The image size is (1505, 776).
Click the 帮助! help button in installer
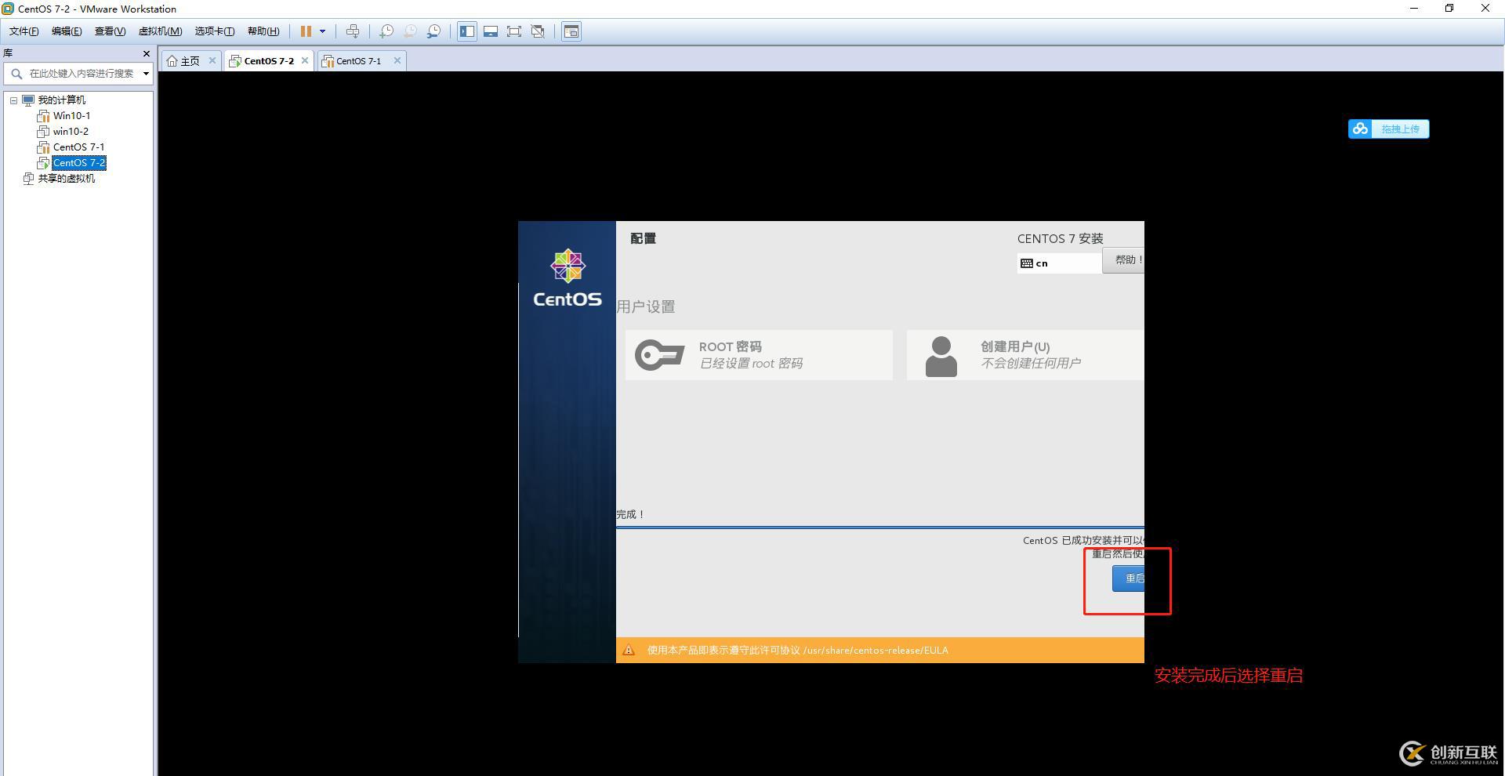[x=1123, y=260]
